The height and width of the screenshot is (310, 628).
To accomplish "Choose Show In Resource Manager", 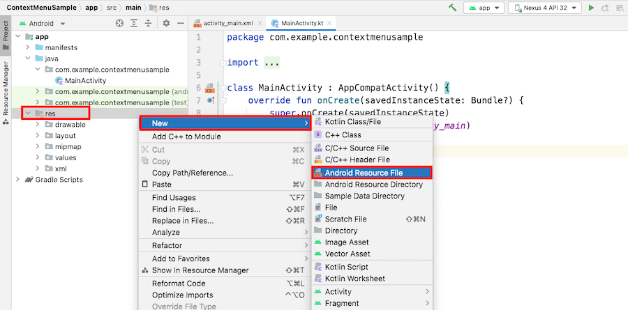I will coord(225,270).
